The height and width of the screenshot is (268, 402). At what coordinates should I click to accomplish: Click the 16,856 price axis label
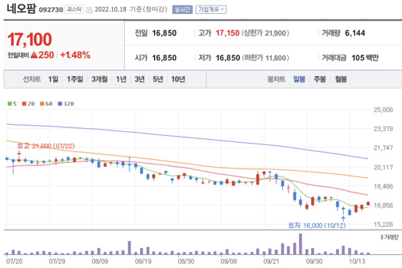coord(383,206)
